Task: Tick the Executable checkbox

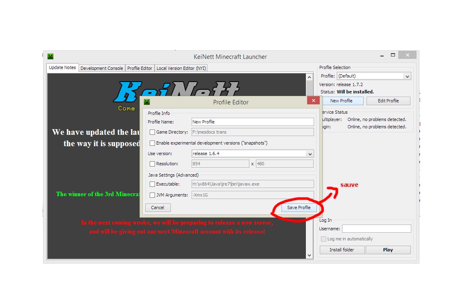Action: (x=152, y=184)
